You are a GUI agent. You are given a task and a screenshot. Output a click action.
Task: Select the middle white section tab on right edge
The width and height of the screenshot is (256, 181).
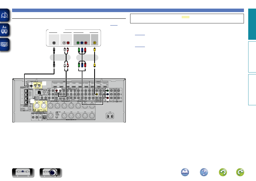(252, 57)
